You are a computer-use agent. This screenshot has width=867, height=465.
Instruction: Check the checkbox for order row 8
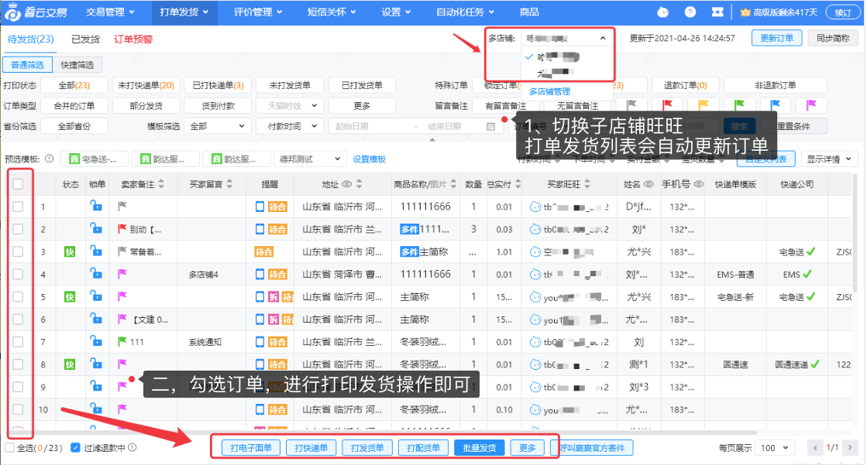[18, 364]
